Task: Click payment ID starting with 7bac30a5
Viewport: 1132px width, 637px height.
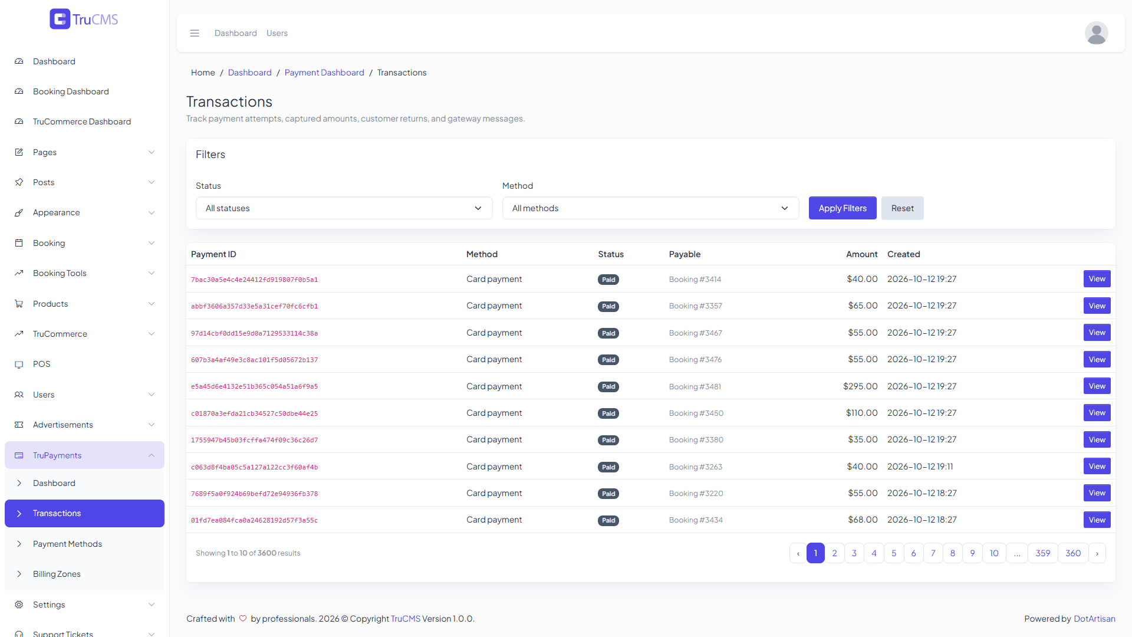Action: pos(254,280)
